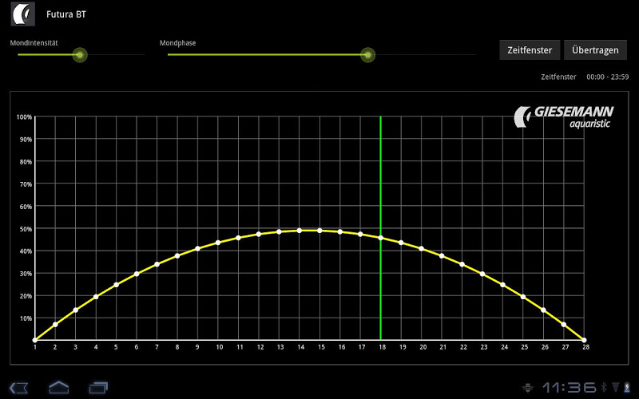639x399 pixels.
Task: Click the Mondintensität slider handle
Action: pyautogui.click(x=80, y=55)
